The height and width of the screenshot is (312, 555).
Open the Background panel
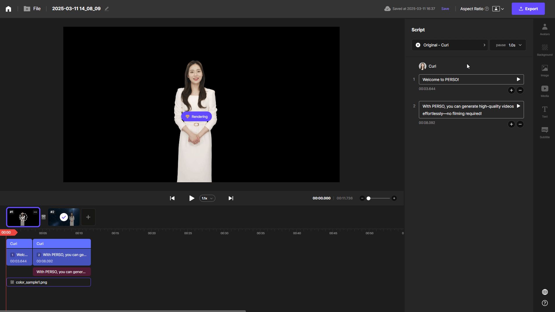coord(545,50)
